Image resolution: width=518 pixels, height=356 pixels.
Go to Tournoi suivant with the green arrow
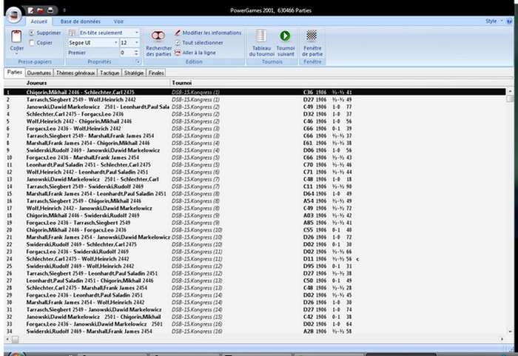[x=285, y=36]
